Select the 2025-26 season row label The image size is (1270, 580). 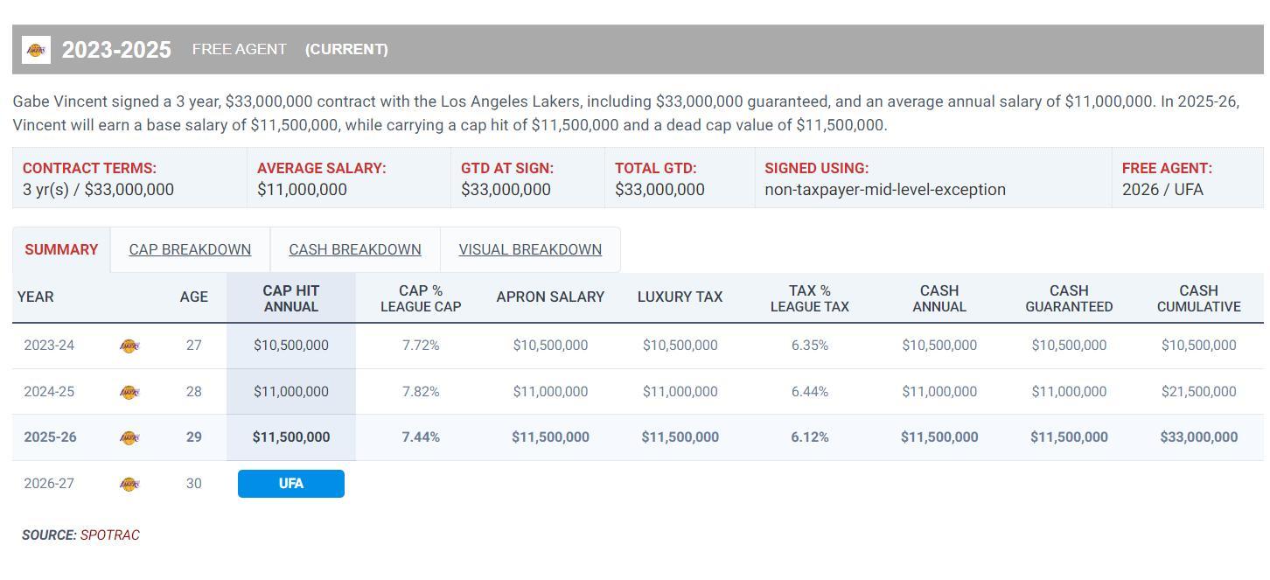(50, 437)
